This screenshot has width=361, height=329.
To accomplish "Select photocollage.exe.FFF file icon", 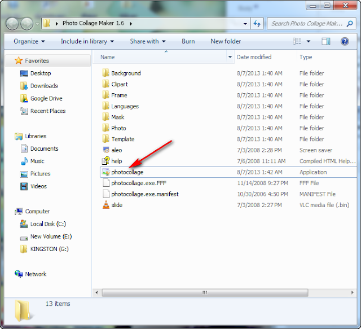I will (x=106, y=183).
